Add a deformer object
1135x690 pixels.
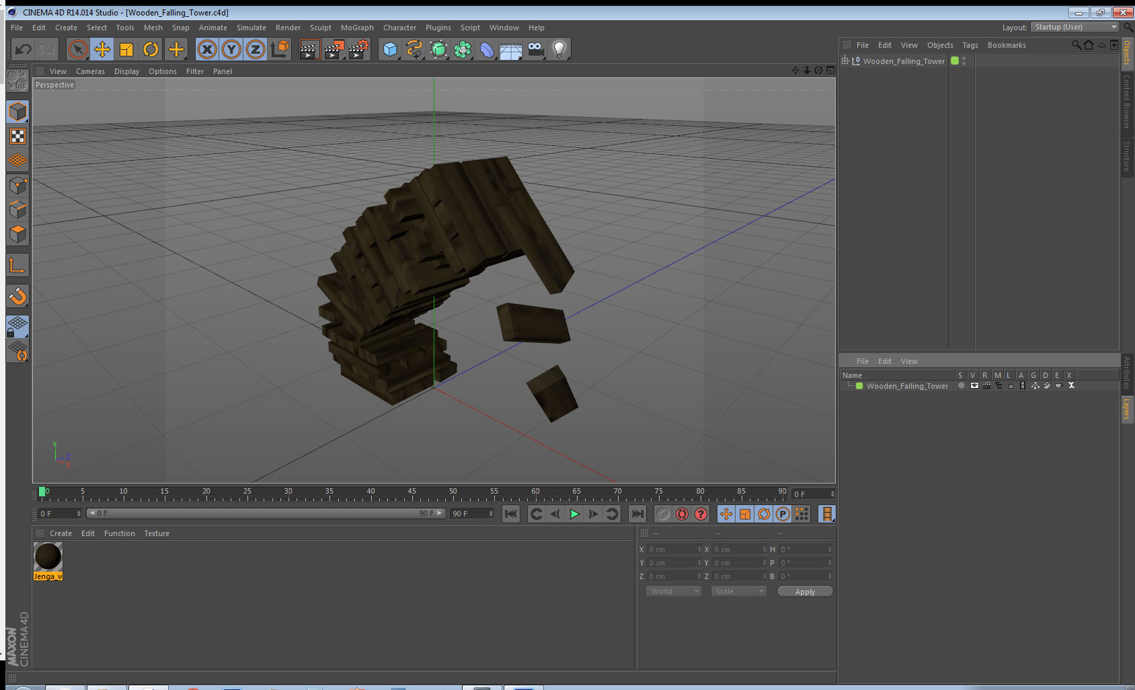(x=487, y=49)
